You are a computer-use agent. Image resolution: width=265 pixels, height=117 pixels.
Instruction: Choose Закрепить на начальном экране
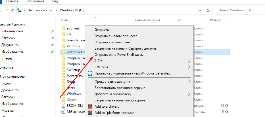coord(120,100)
